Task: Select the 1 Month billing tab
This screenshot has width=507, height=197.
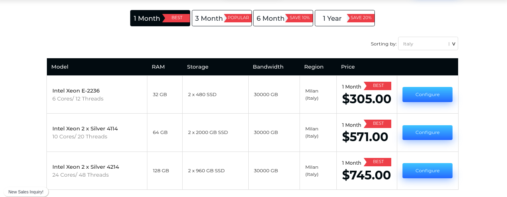Action: point(147,18)
